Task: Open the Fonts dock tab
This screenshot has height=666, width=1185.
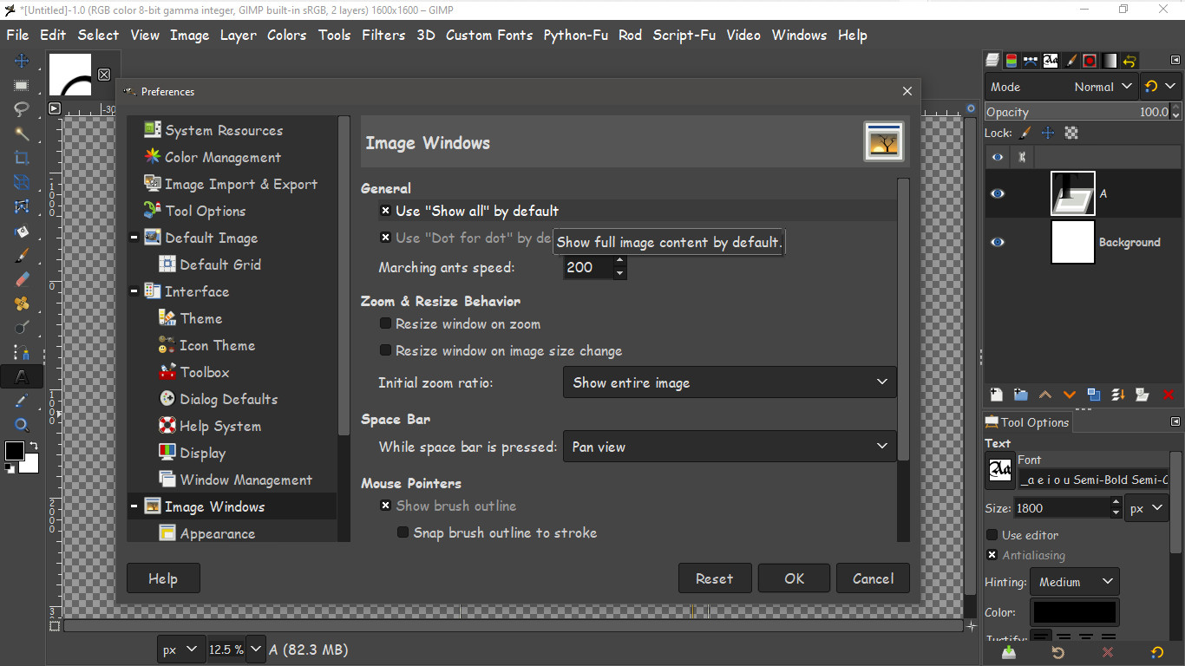Action: [x=1051, y=61]
